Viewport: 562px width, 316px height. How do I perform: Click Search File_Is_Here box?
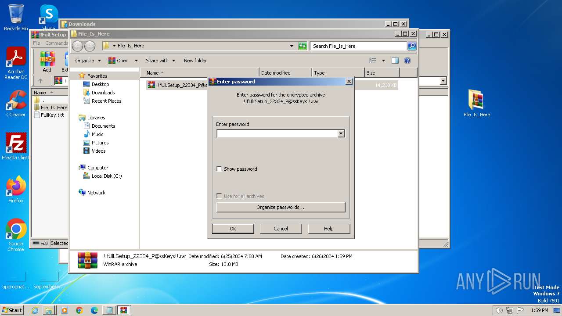click(x=358, y=46)
